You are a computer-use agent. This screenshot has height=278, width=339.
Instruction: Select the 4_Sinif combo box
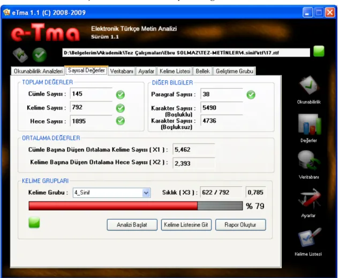111,193
